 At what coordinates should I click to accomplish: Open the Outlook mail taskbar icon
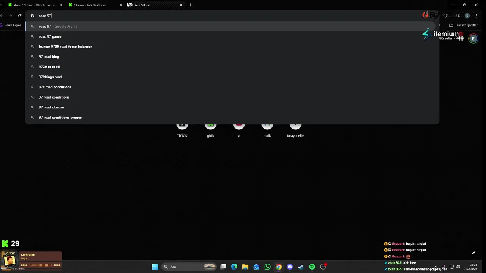(256, 267)
